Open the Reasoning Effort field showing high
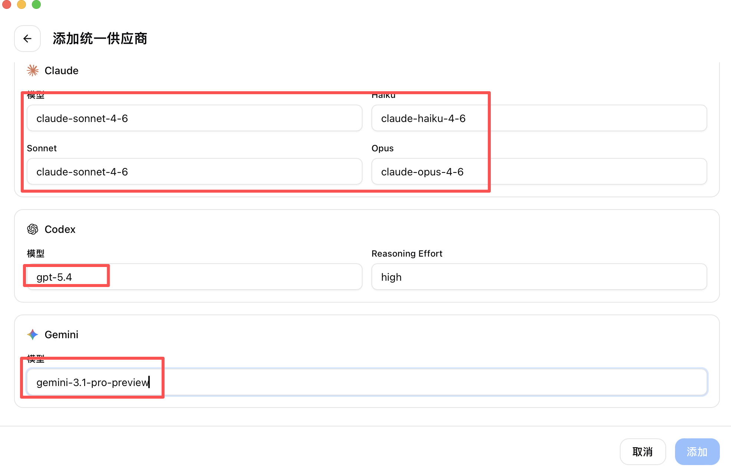The image size is (731, 468). tap(539, 277)
